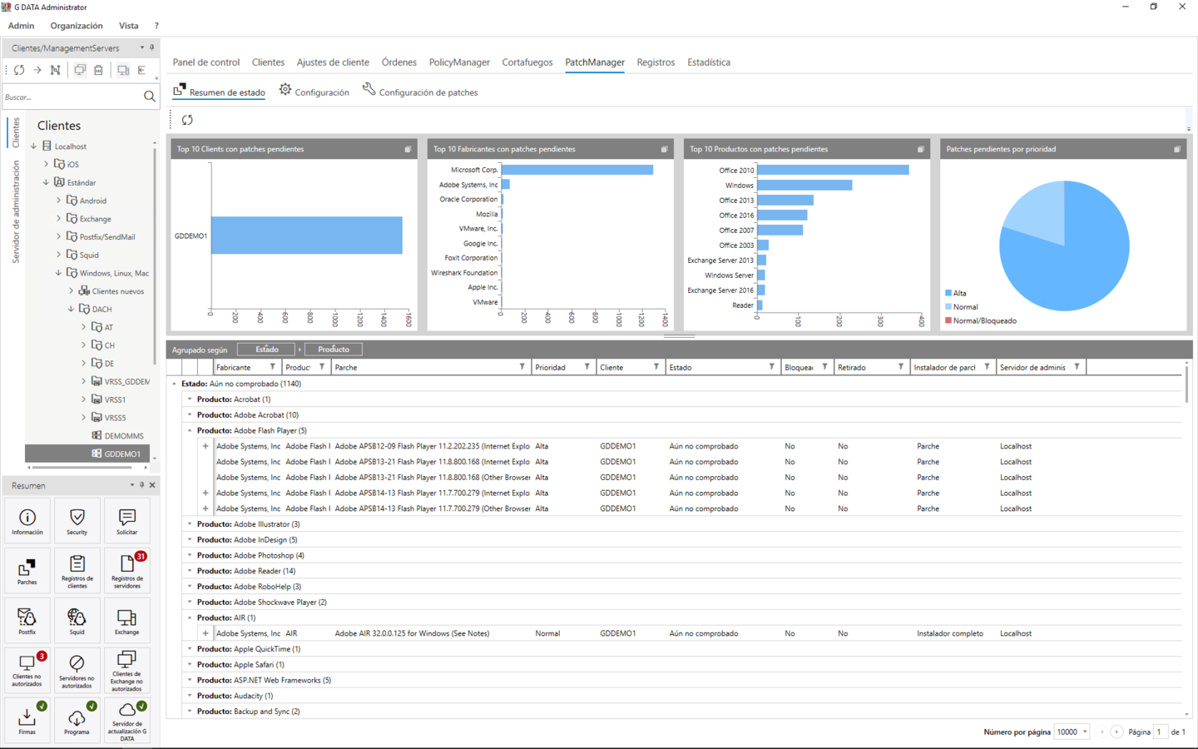Open the Programa update tile
This screenshot has width=1198, height=749.
tap(77, 720)
